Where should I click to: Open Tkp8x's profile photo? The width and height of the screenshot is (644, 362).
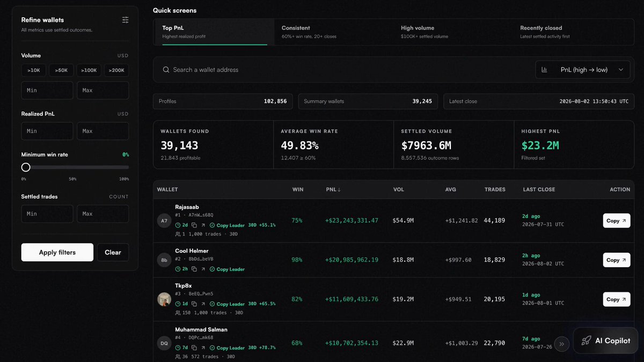pos(164,299)
